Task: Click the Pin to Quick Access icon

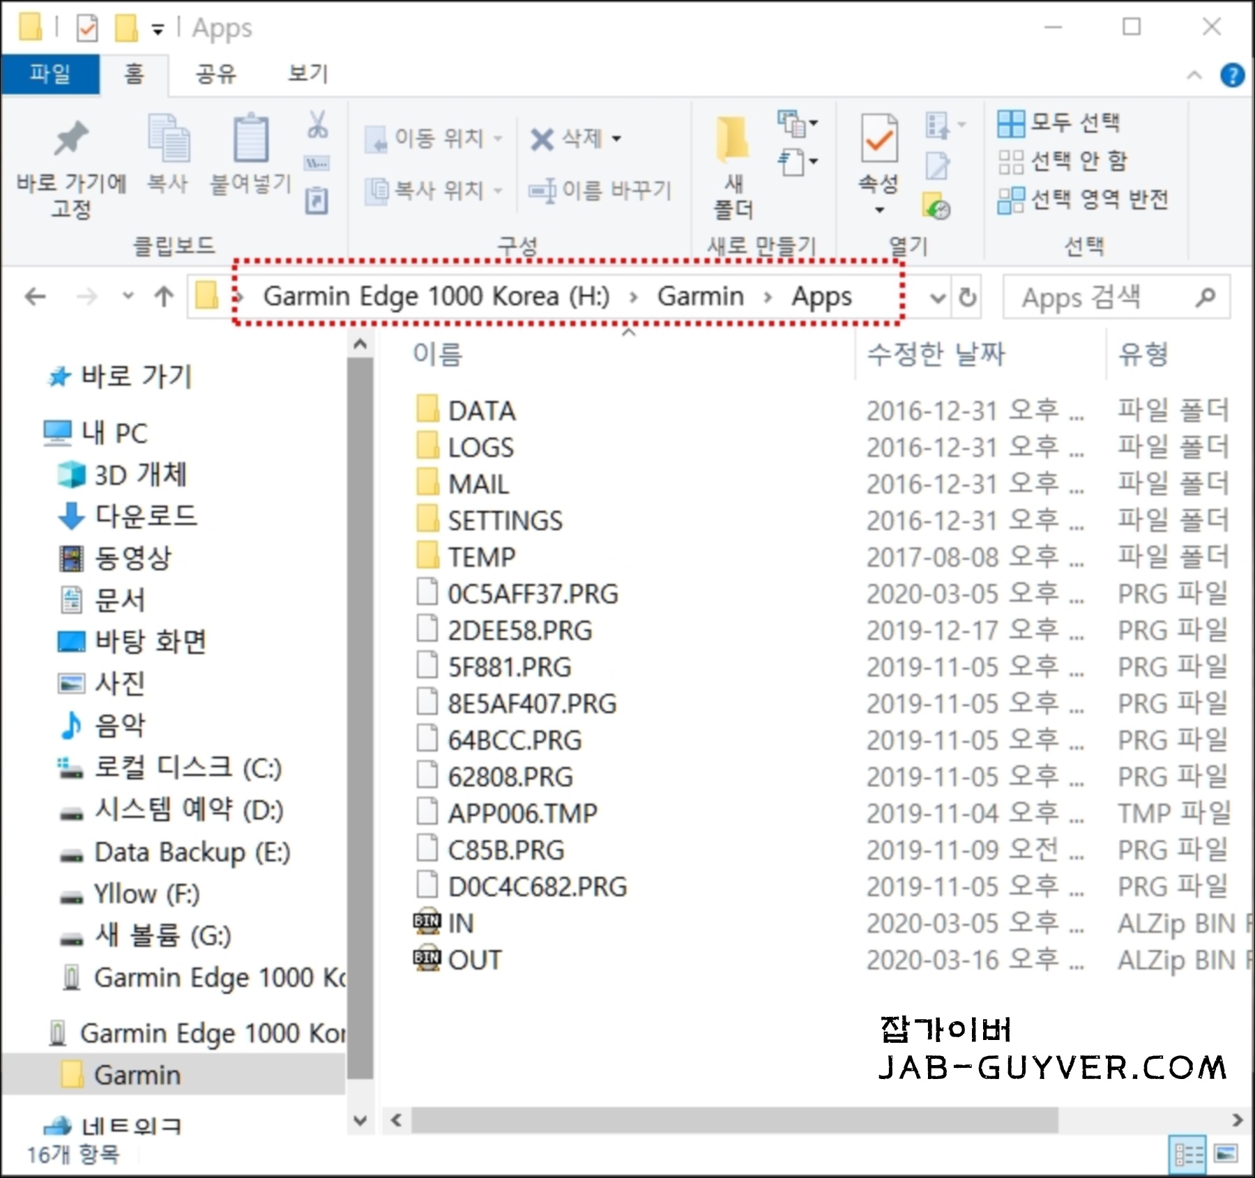Action: (x=71, y=139)
